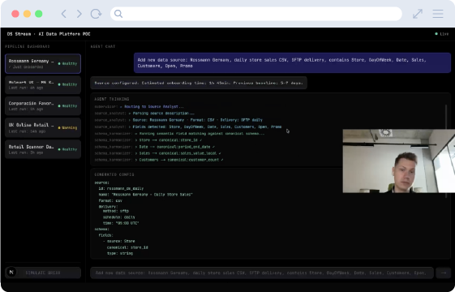Click the 'Source configured' estimate message

click(199, 83)
